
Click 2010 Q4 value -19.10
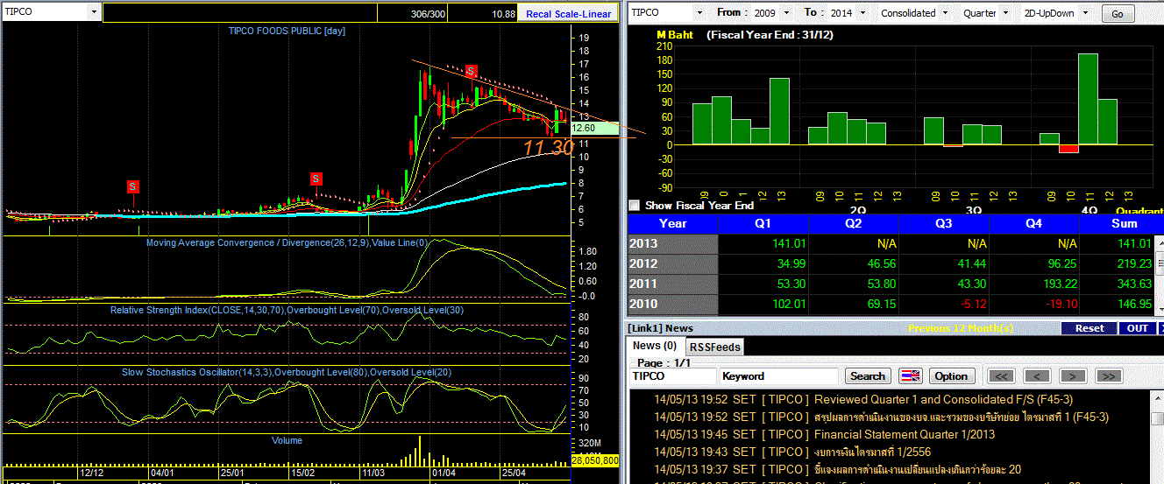point(1060,304)
